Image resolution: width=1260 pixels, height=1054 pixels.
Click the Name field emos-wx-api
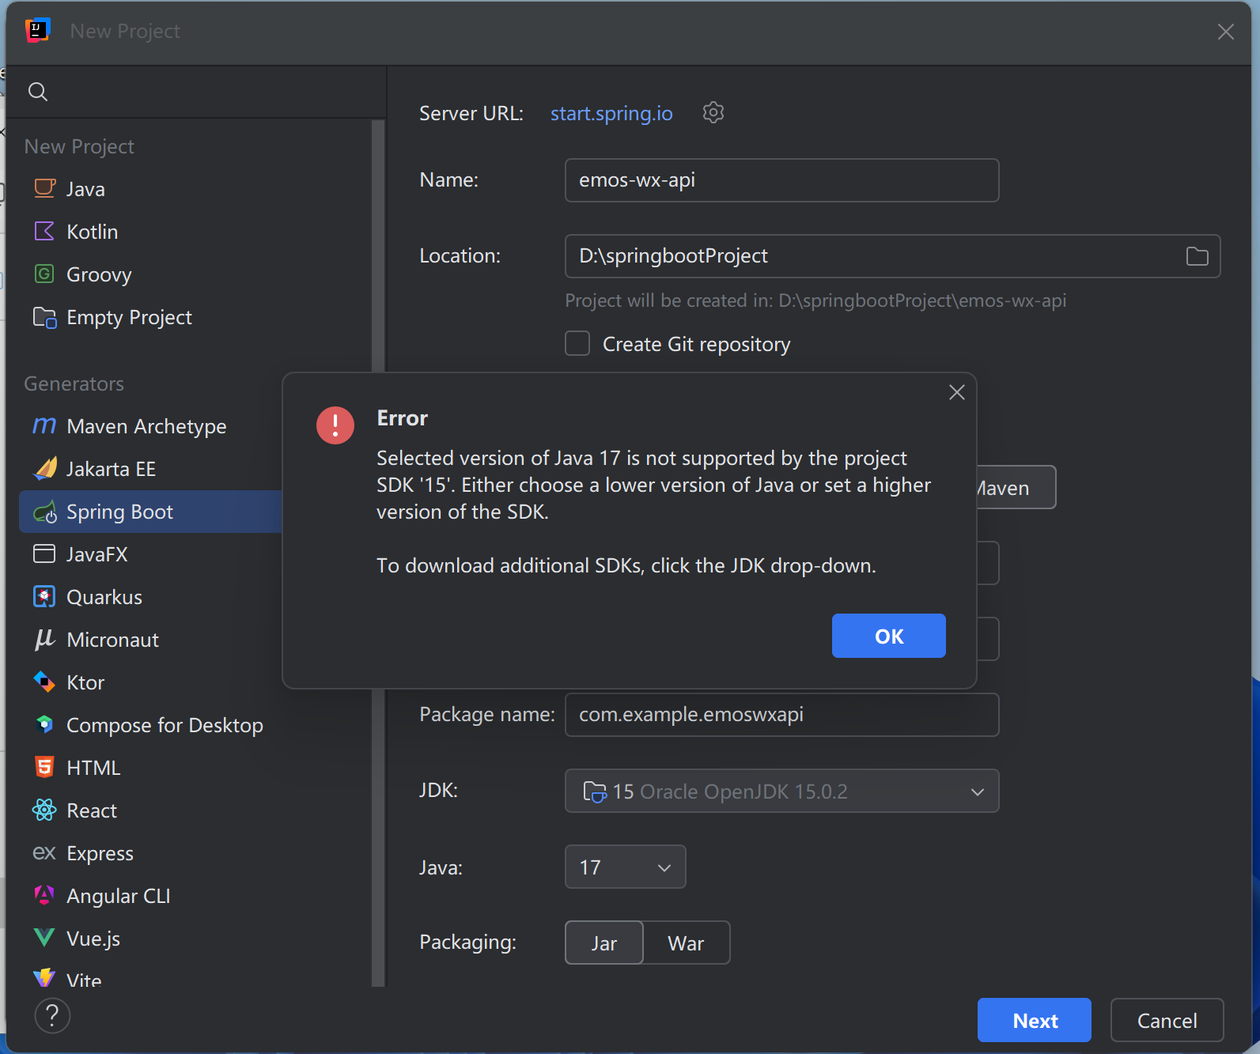[782, 180]
